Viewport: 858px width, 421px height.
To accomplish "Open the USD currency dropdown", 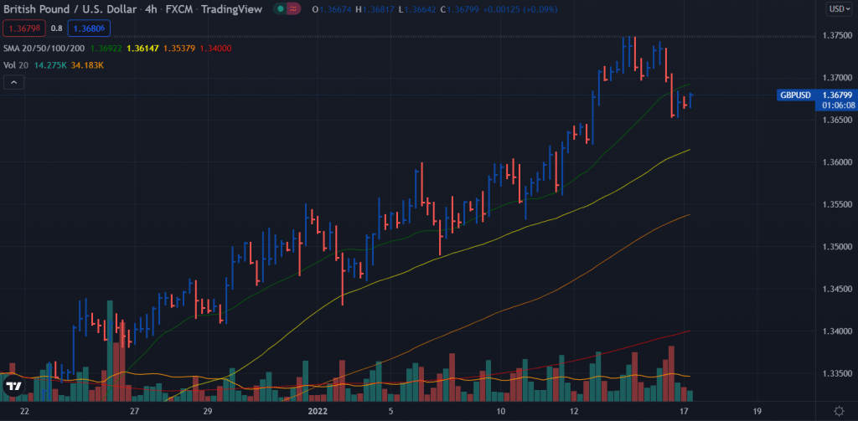I will click(x=839, y=8).
